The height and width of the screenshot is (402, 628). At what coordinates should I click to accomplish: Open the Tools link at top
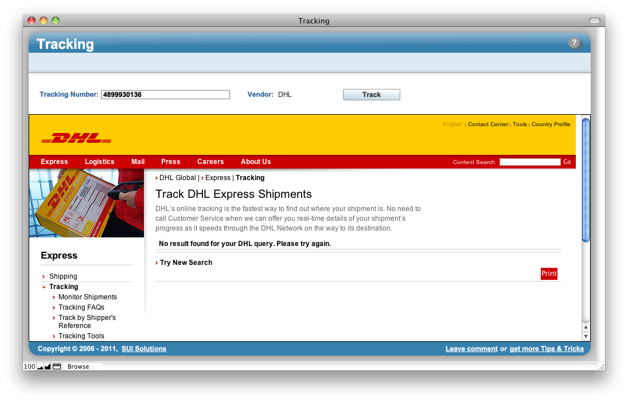pyautogui.click(x=520, y=124)
